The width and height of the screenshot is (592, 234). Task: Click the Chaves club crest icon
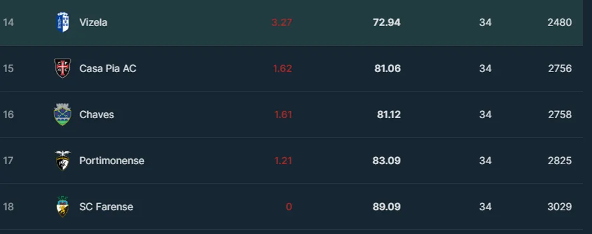(63, 115)
